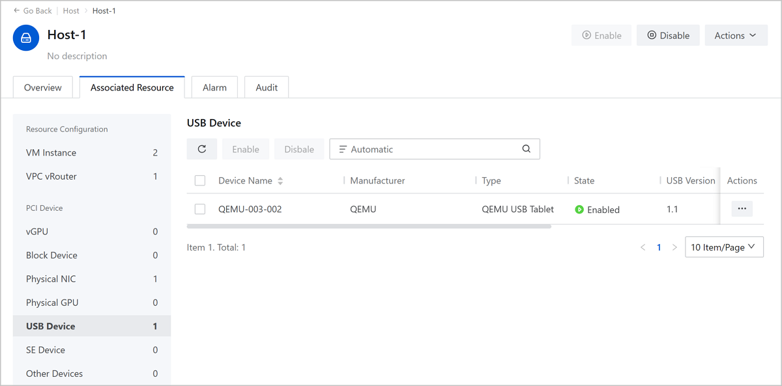Open the three-dot actions menu for QEMU-003-002
782x386 pixels.
tap(742, 209)
